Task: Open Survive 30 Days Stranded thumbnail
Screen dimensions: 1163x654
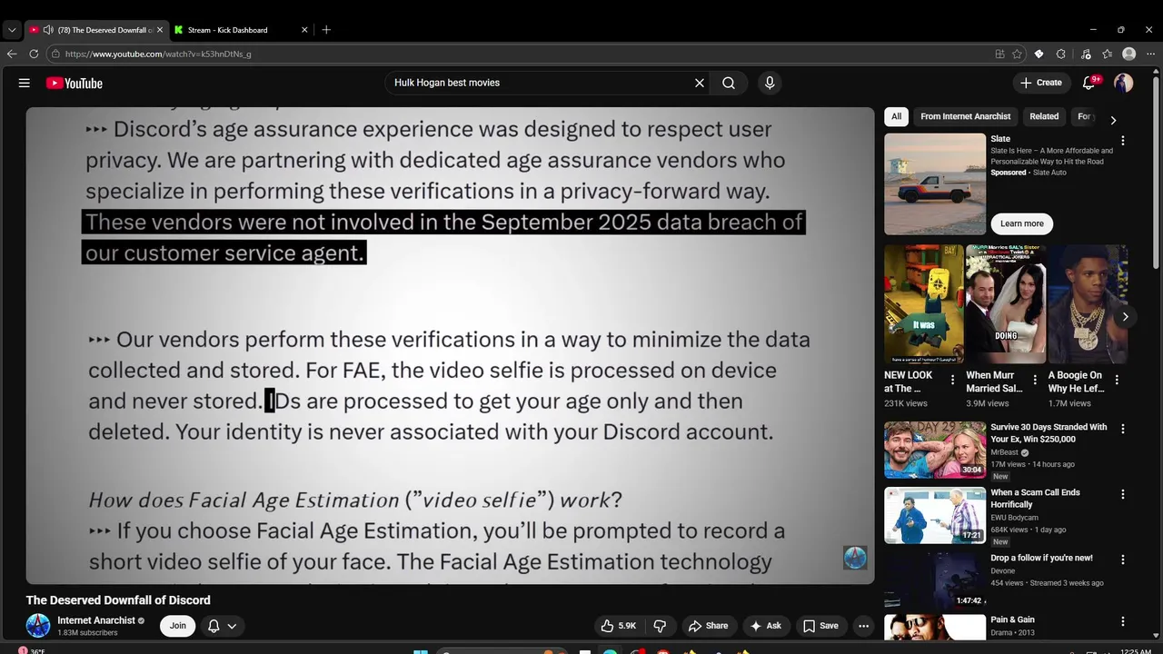Action: click(x=935, y=450)
